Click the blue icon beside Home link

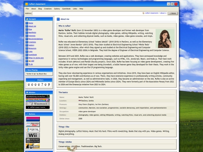27,23
